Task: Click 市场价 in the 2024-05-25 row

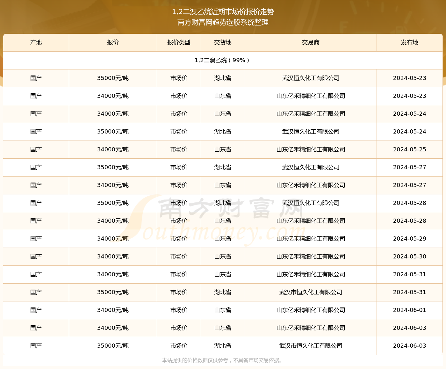Action: pyautogui.click(x=179, y=149)
